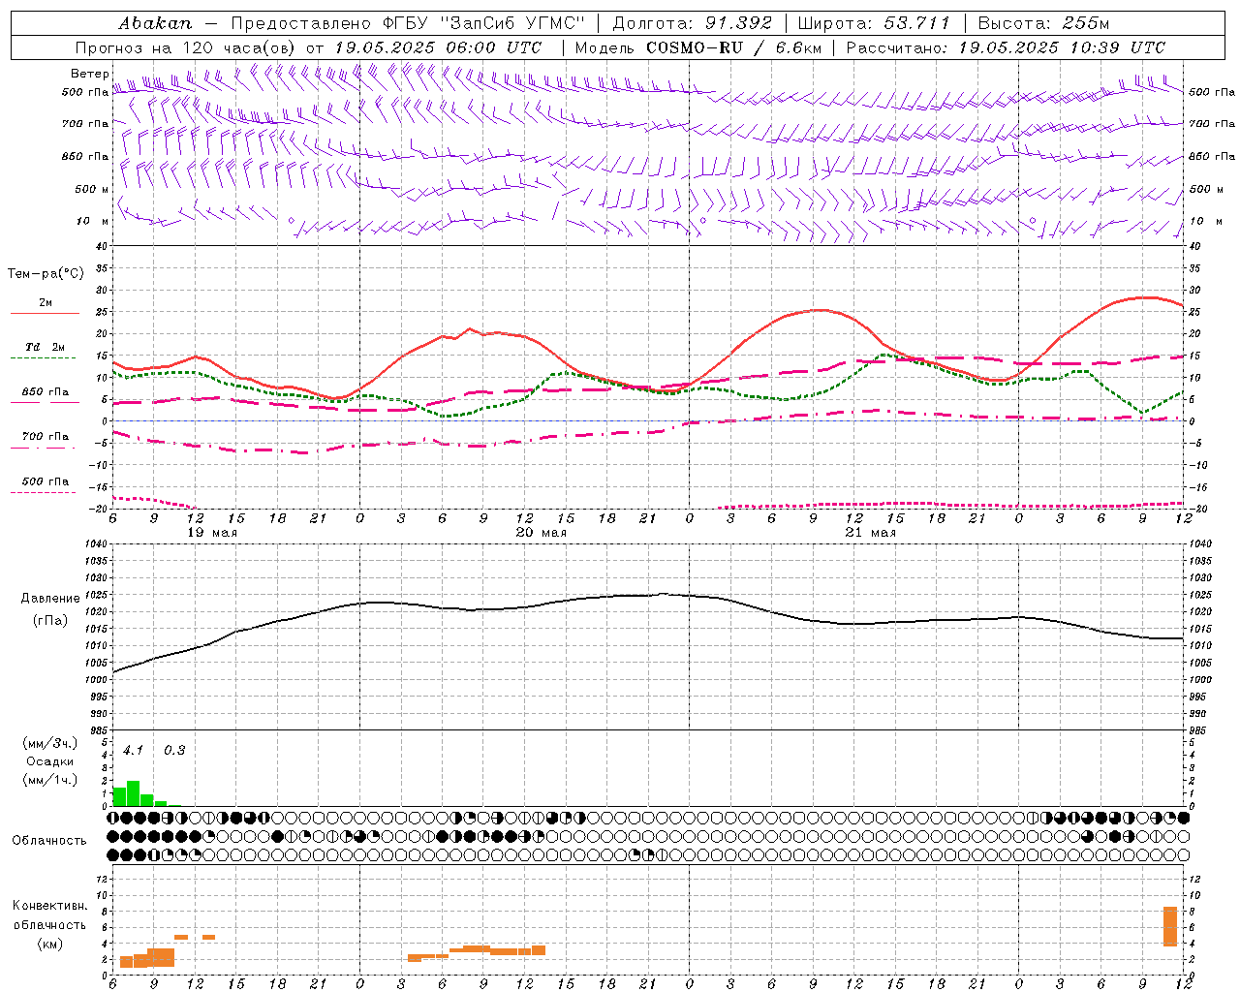Select the "Долгота: 91.392" longitude text
Image resolution: width=1240 pixels, height=992 pixels.
693,23
